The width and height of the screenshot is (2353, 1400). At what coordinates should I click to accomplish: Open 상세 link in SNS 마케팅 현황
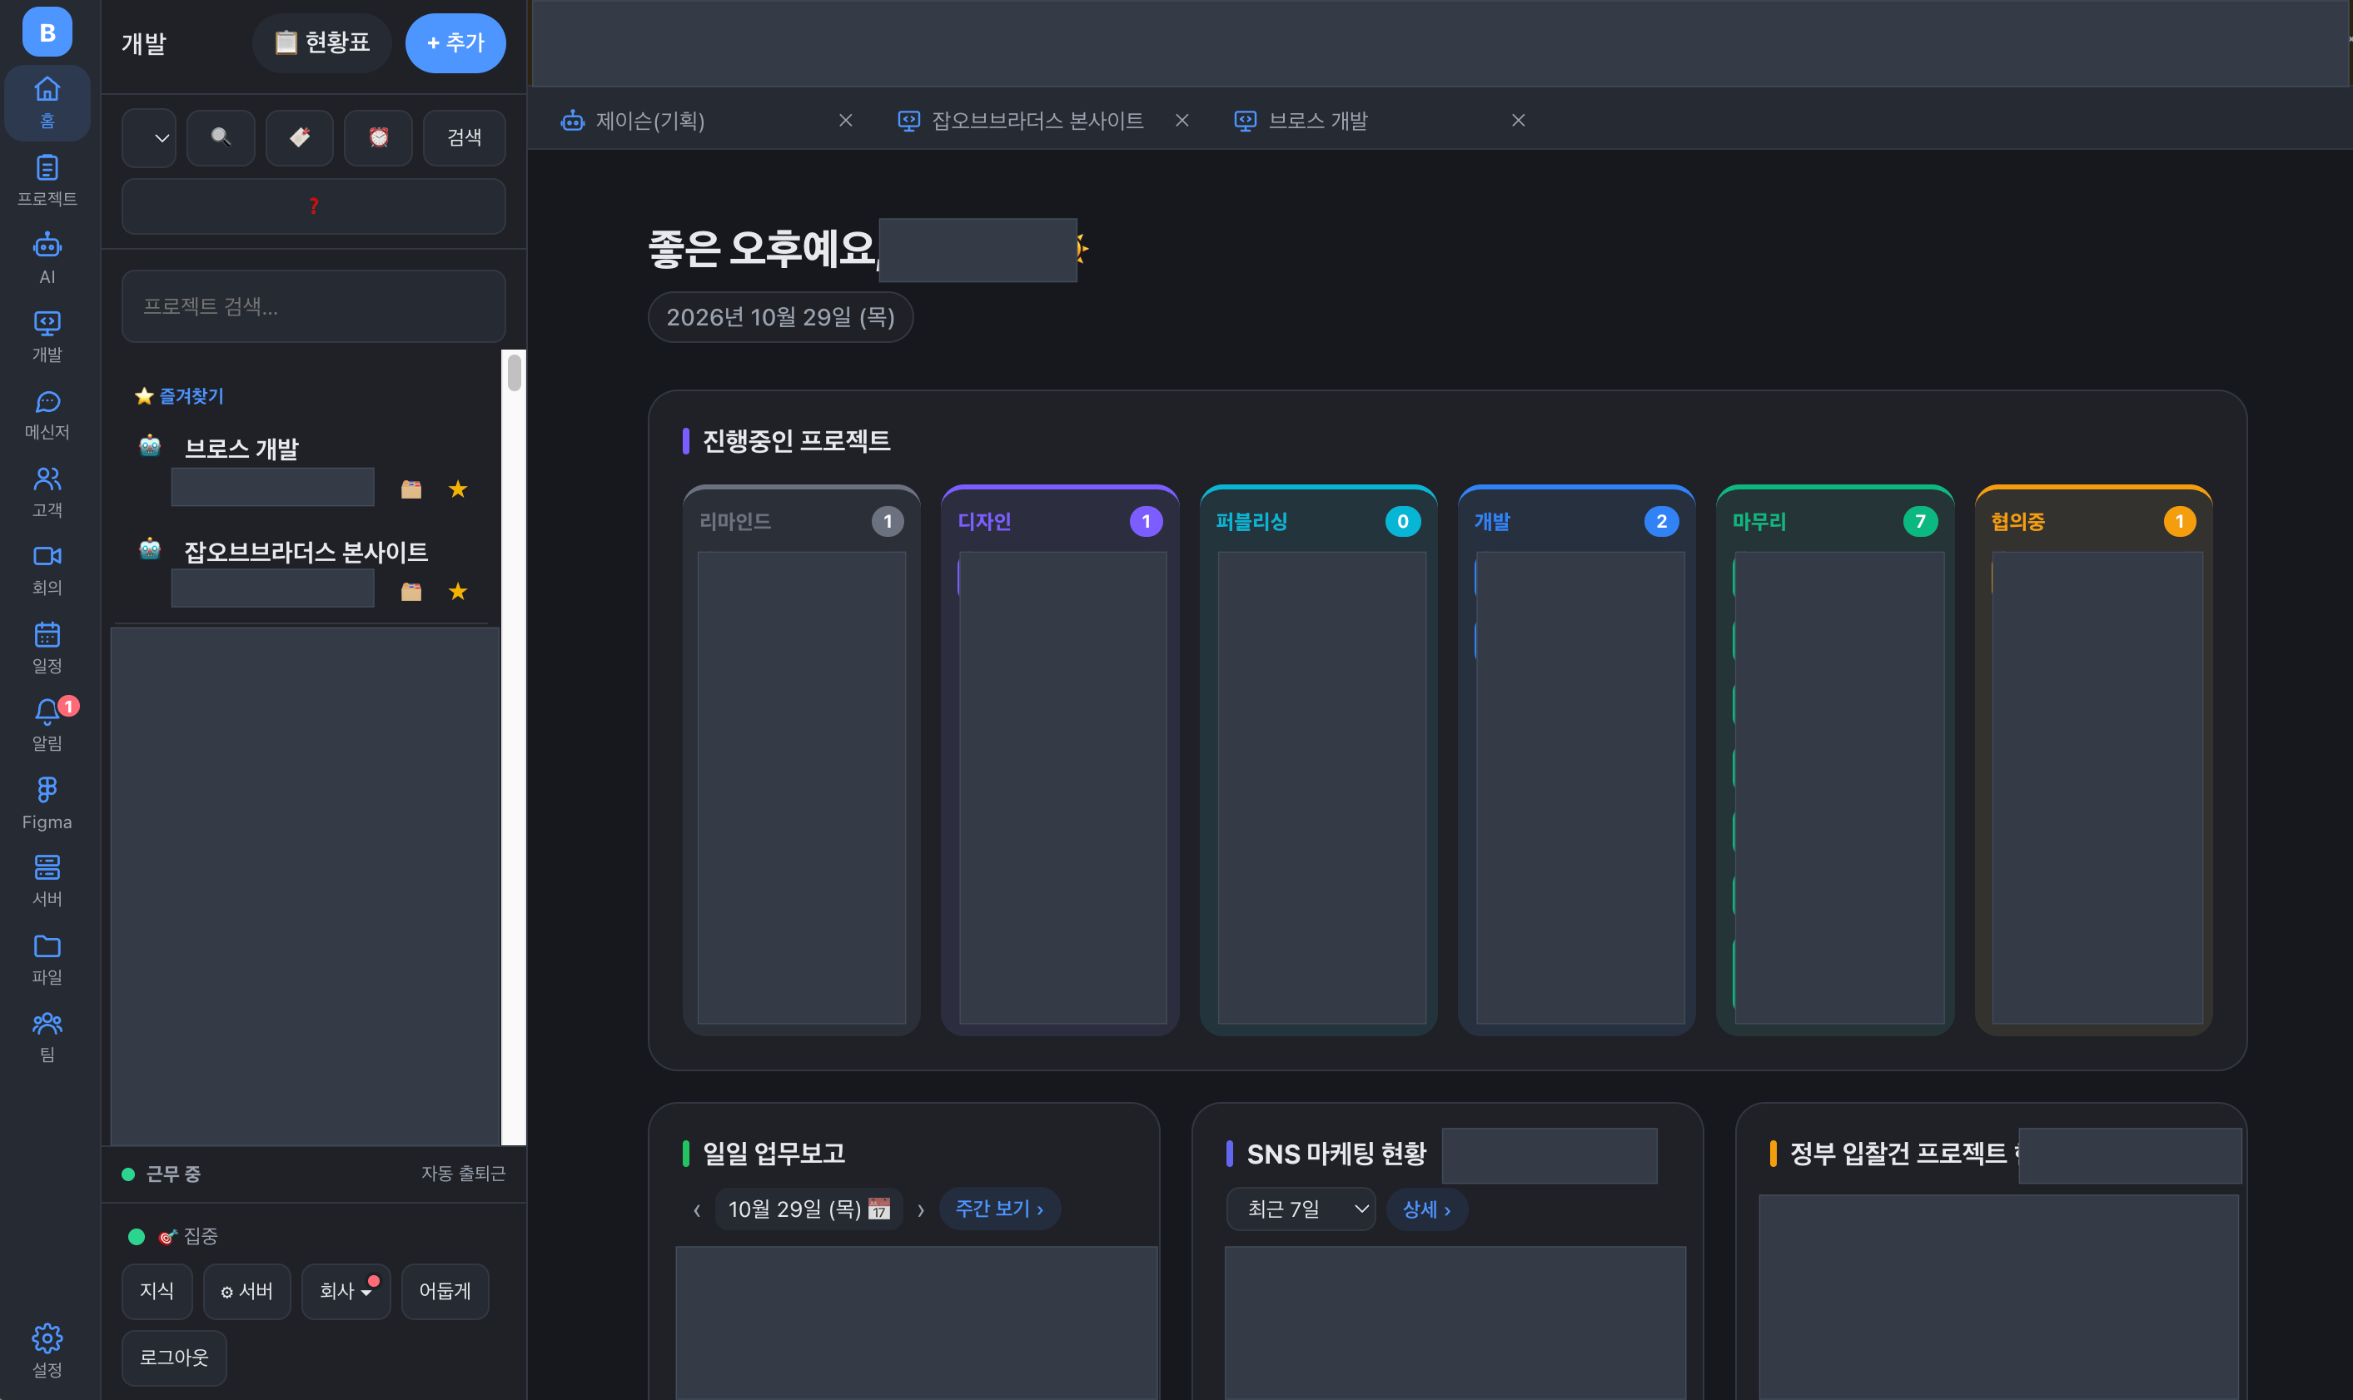[1426, 1209]
